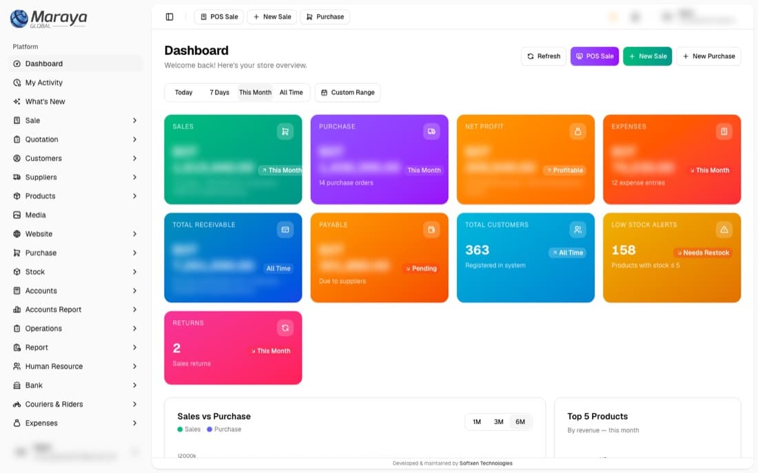
Task: Expand the Operations submenu chevron
Action: (135, 328)
